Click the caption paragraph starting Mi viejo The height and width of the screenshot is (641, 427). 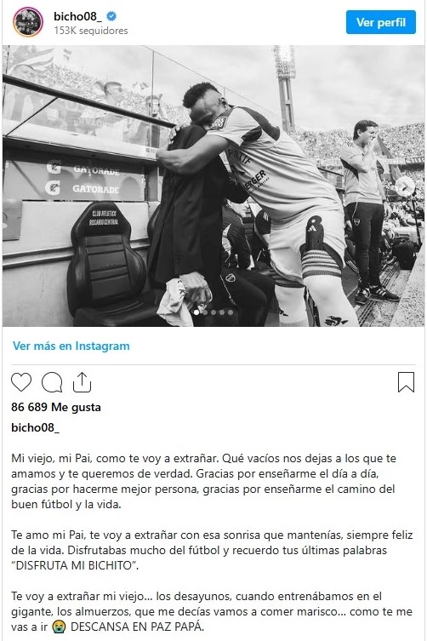click(x=204, y=481)
